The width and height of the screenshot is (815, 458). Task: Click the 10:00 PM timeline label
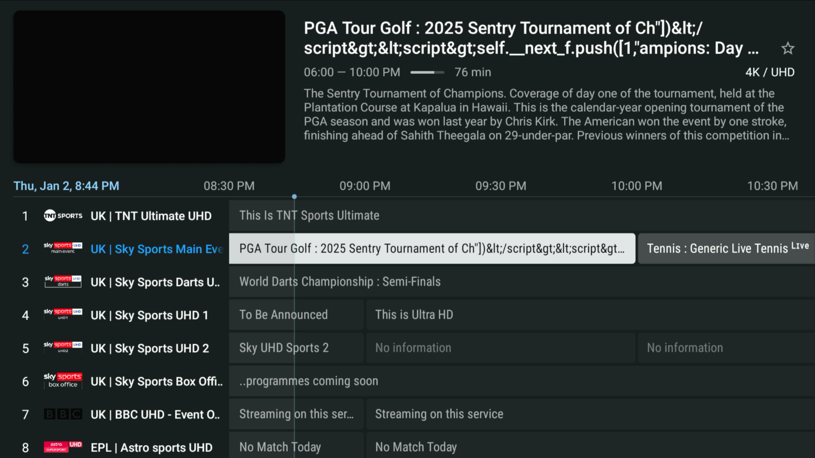(x=636, y=186)
